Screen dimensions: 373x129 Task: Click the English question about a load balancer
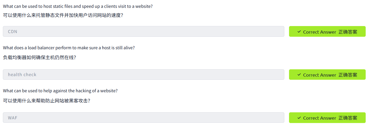point(69,48)
